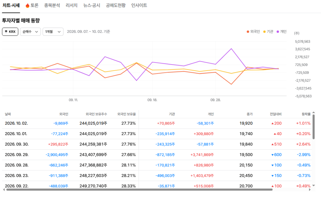Click foreign net value -2,900,495주
The width and height of the screenshot is (321, 197).
tap(57, 155)
